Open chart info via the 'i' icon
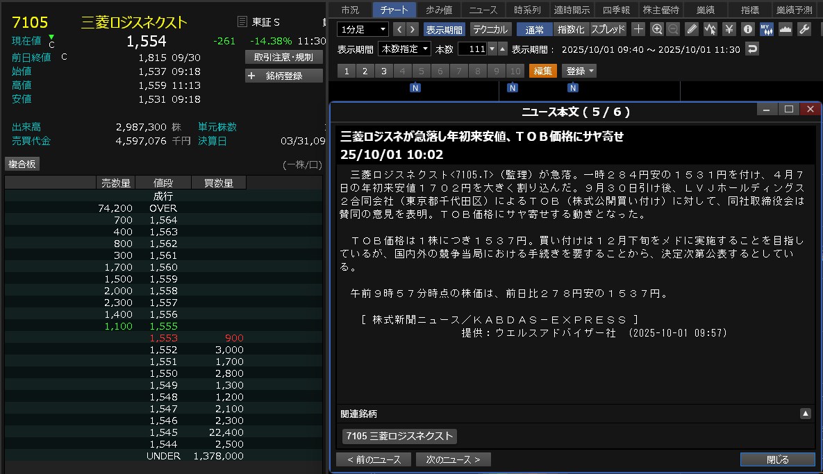 (748, 29)
